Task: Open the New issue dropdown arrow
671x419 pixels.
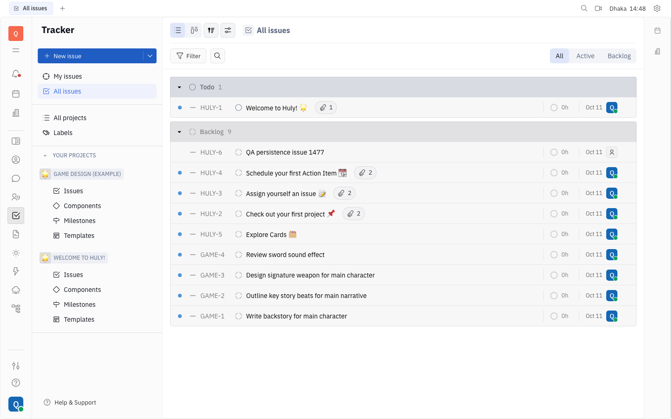Action: [x=150, y=56]
